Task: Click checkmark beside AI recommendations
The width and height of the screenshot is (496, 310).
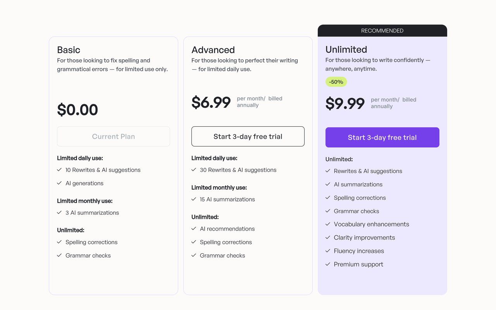Action: click(194, 229)
